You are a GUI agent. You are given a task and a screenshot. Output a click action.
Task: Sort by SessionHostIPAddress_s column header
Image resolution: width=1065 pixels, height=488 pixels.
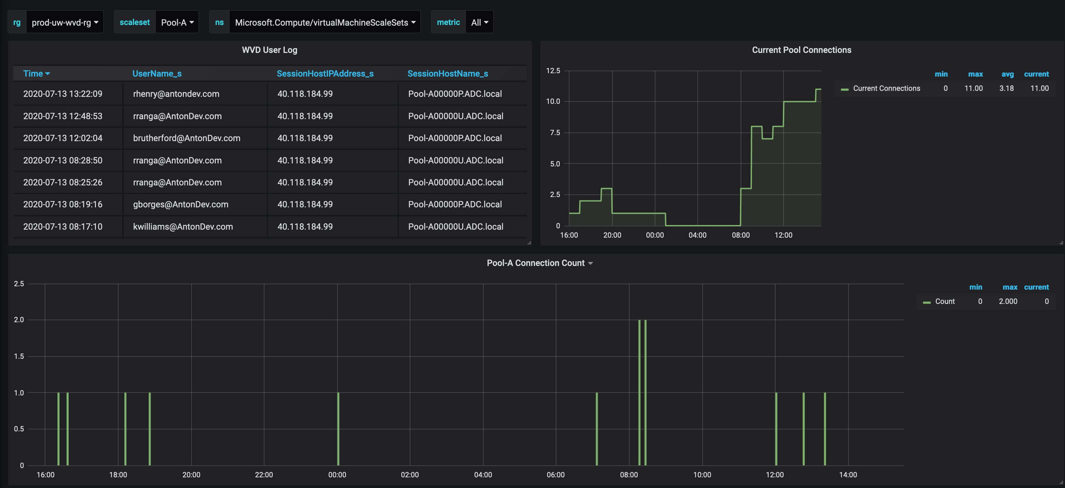pos(325,74)
